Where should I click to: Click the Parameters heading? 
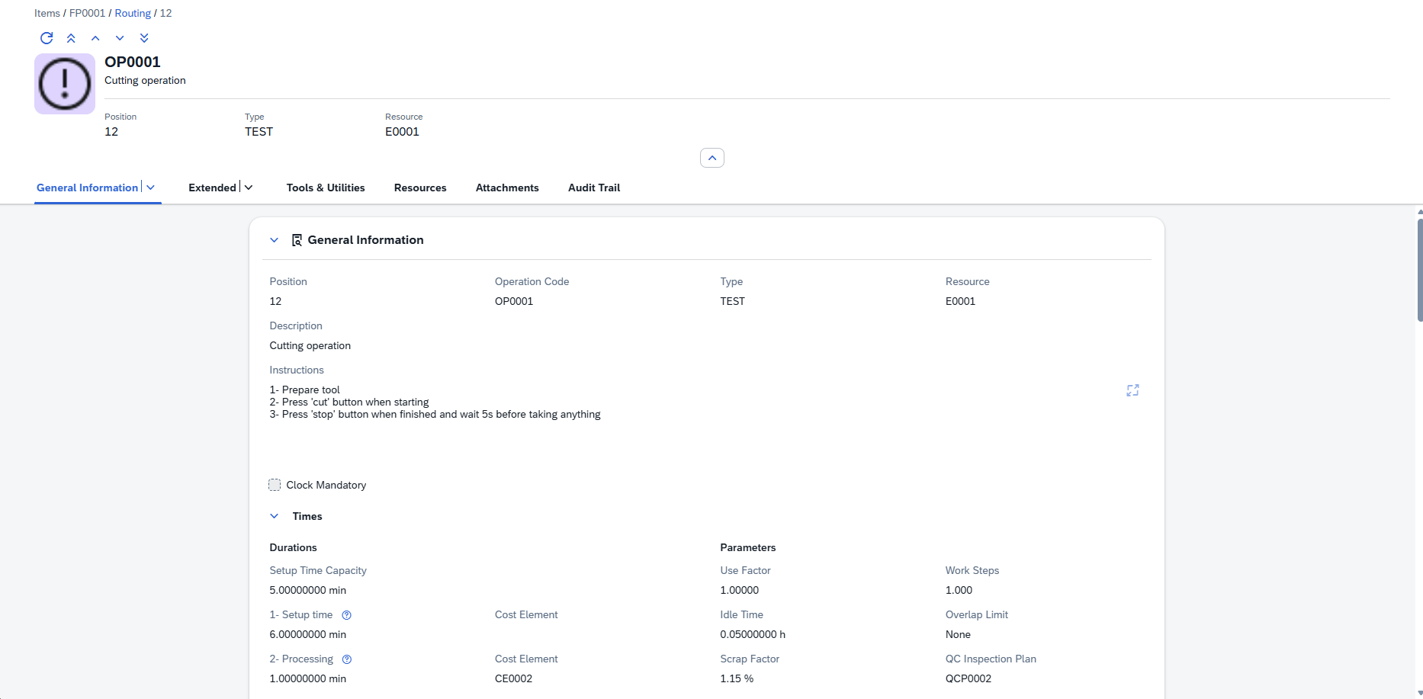click(x=747, y=547)
